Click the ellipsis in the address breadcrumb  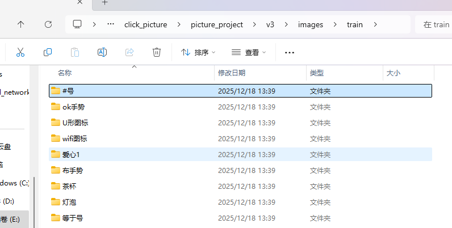click(111, 24)
